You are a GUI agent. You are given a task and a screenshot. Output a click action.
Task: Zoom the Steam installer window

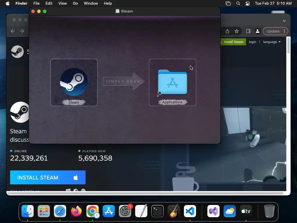point(45,11)
